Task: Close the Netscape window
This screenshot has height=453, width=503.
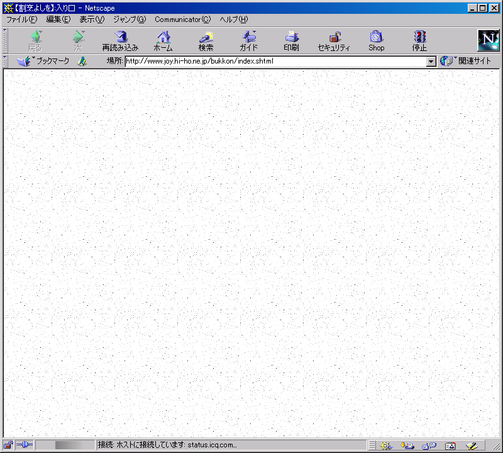Action: click(494, 8)
